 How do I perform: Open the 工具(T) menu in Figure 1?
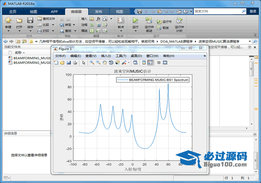coord(121,56)
